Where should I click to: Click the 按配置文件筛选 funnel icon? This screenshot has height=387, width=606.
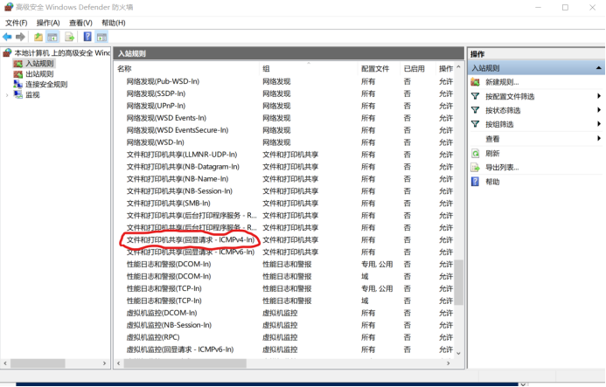coord(476,96)
